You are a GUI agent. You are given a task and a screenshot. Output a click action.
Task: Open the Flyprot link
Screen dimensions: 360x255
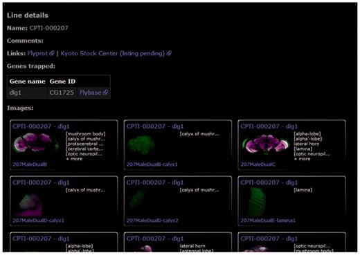coord(37,53)
